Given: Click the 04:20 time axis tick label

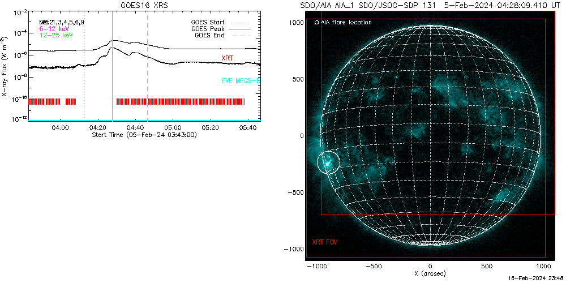Looking at the screenshot, I should point(97,127).
